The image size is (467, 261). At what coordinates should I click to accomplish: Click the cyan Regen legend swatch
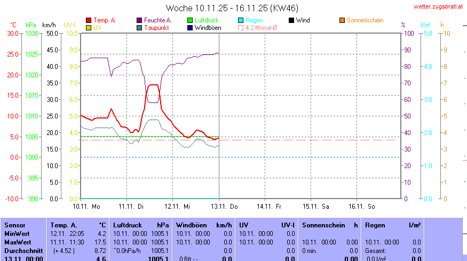coord(241,20)
